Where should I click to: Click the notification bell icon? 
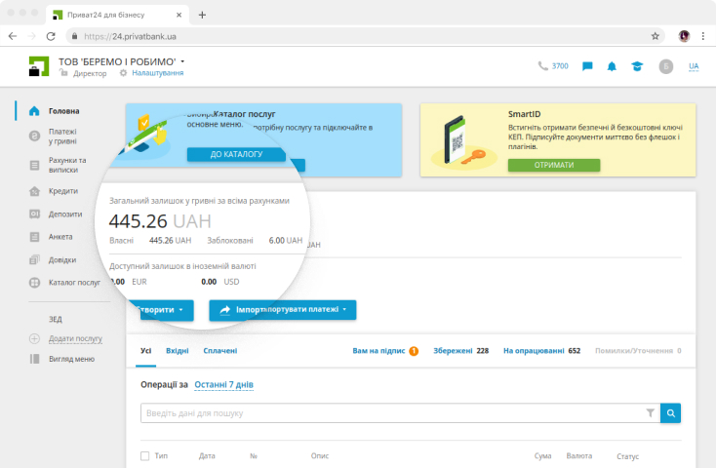coord(613,66)
